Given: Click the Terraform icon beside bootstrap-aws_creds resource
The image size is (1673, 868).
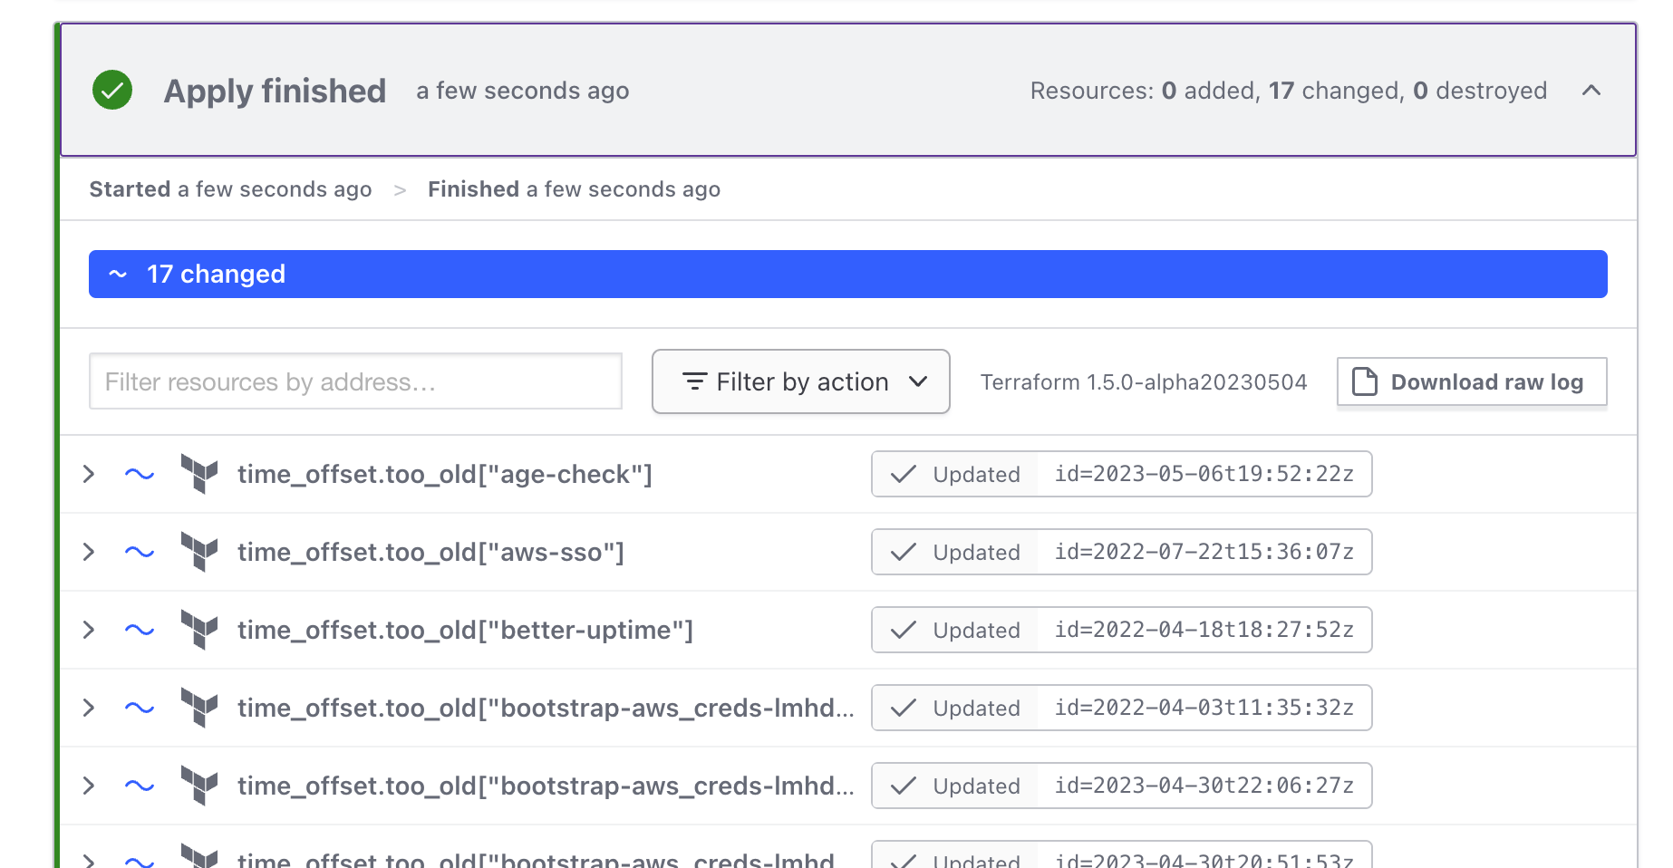Looking at the screenshot, I should pyautogui.click(x=200, y=708).
